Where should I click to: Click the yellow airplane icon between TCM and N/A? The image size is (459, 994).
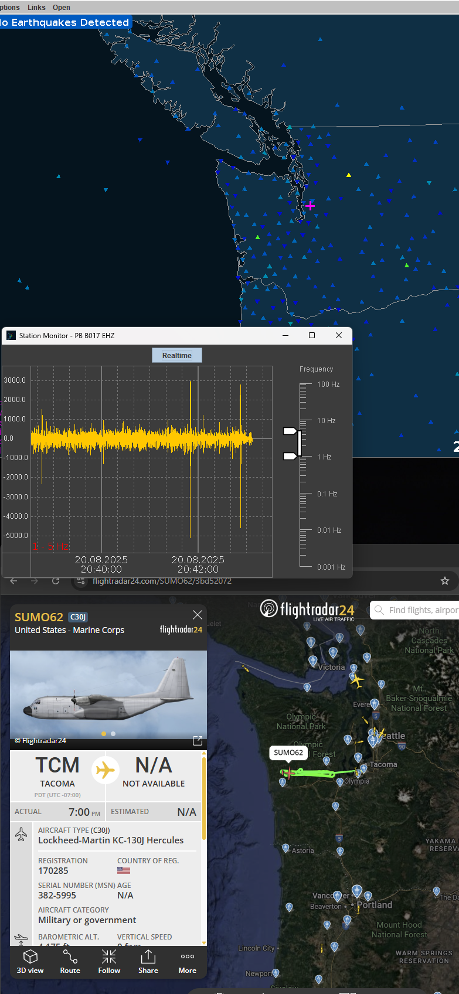106,770
